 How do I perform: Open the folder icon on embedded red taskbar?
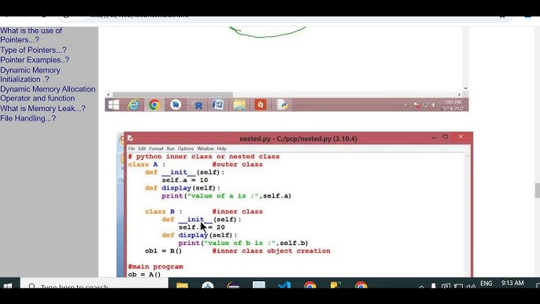tap(239, 105)
